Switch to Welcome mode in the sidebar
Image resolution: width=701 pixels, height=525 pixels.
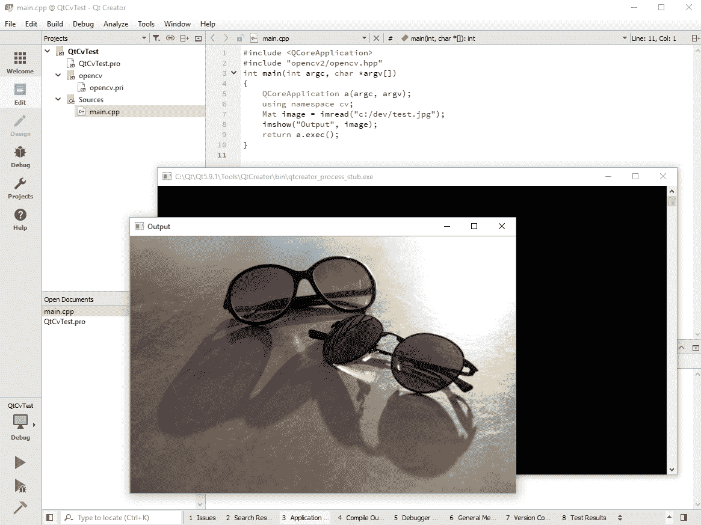tap(20, 62)
